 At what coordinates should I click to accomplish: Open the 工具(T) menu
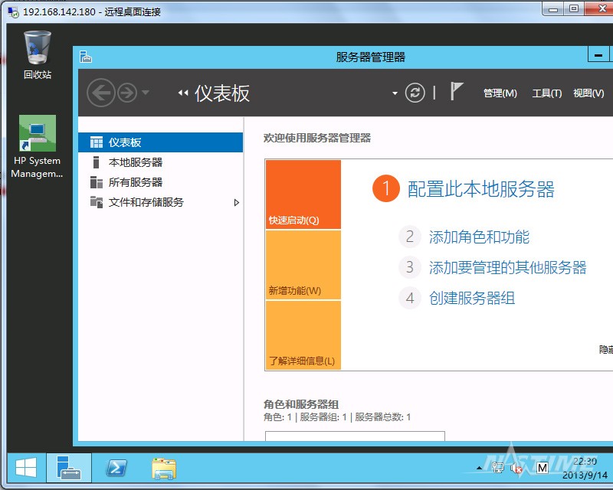[x=546, y=93]
